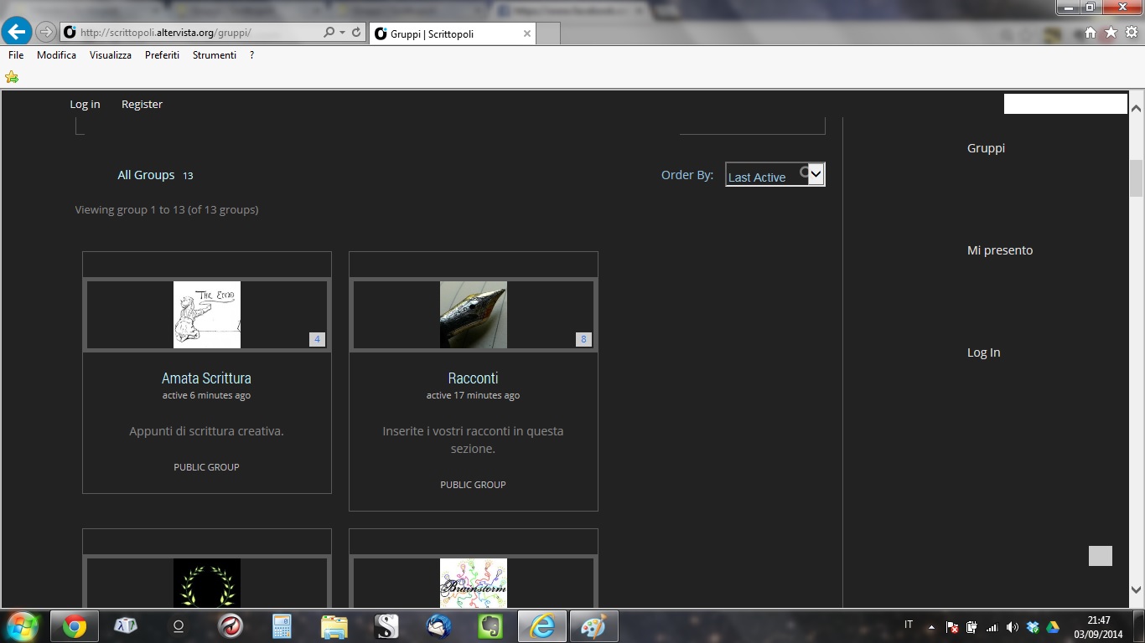Image resolution: width=1145 pixels, height=643 pixels.
Task: Click the browser Back arrow button
Action: click(x=17, y=33)
